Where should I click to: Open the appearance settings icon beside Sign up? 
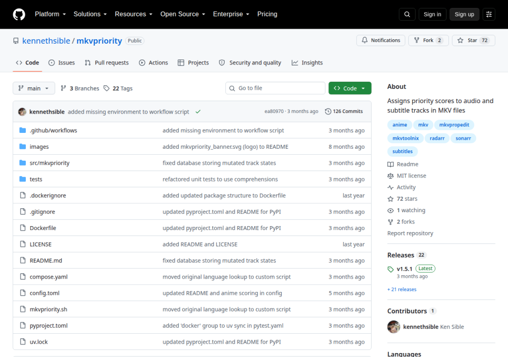[x=489, y=14]
